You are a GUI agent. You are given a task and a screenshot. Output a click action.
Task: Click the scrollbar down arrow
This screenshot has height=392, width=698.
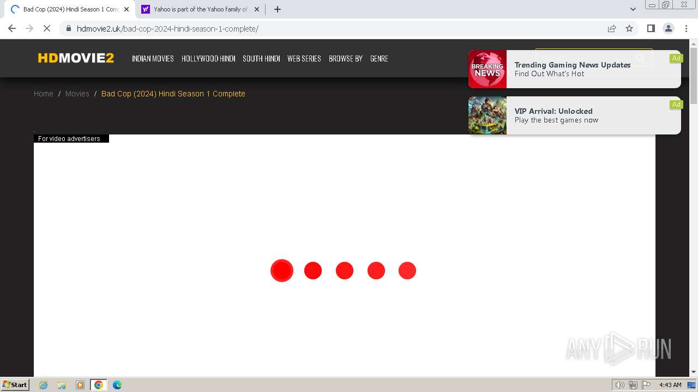pyautogui.click(x=694, y=372)
